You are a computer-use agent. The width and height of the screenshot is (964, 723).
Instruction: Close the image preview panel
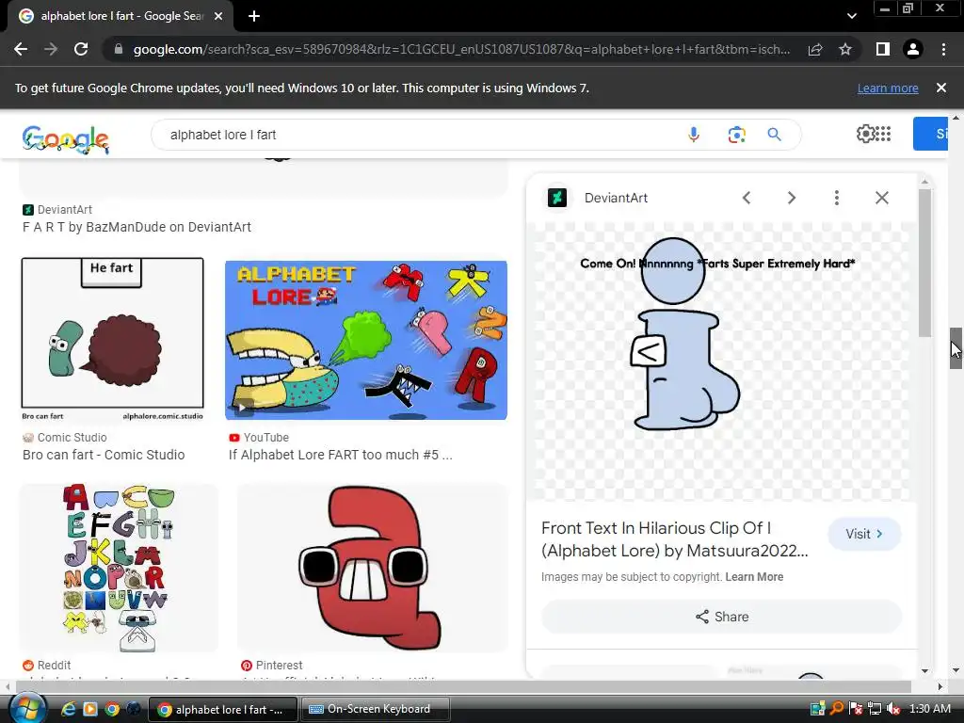point(881,198)
